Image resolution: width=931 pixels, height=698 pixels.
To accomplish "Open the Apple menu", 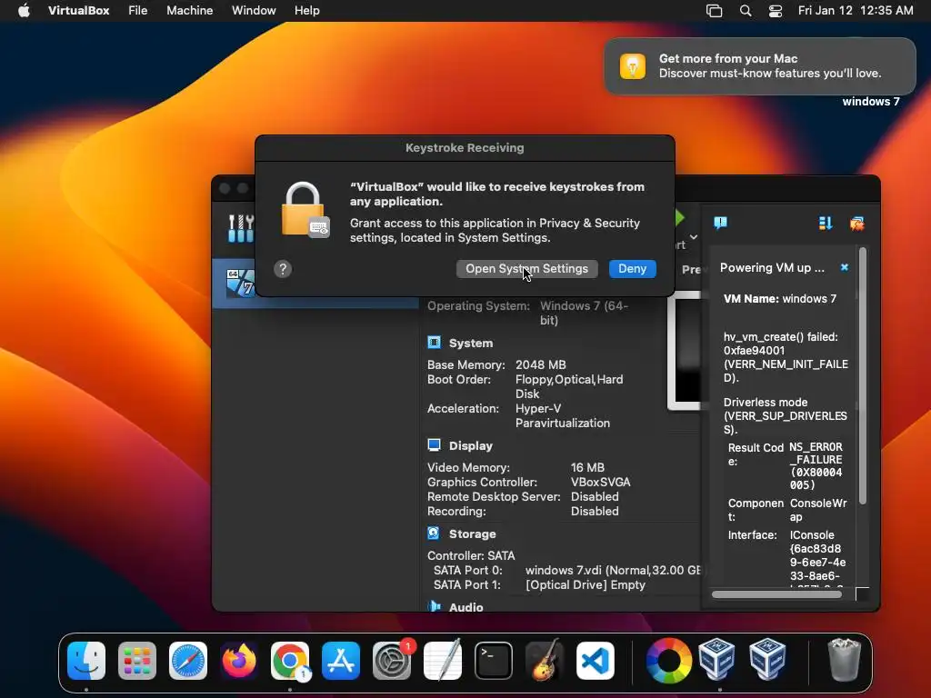I will coord(24,11).
